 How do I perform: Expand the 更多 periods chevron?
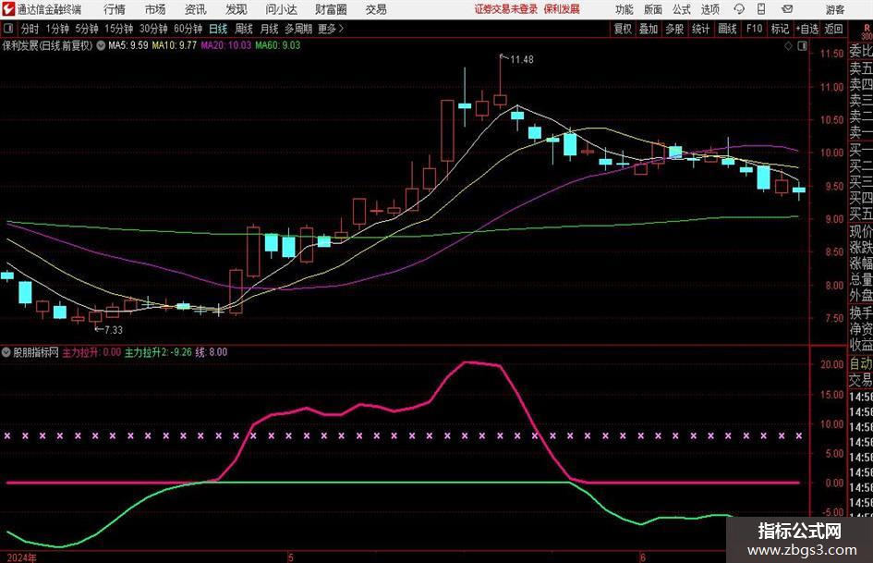[x=341, y=29]
